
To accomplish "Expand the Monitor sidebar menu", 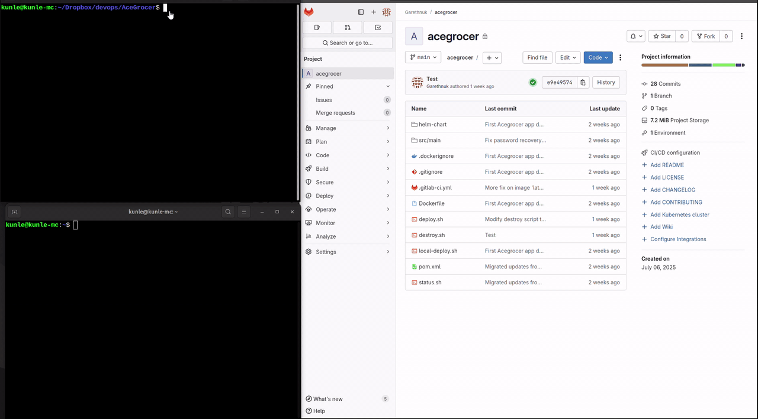I will [348, 223].
